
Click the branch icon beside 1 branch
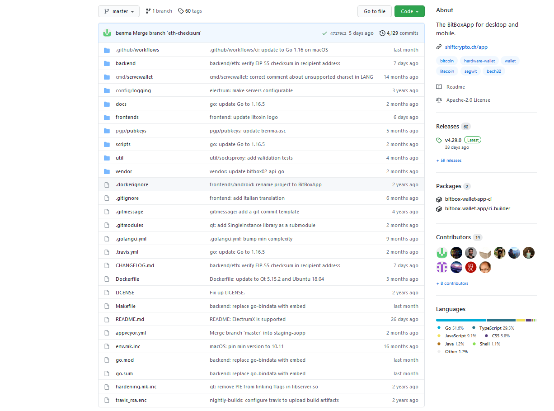pyautogui.click(x=148, y=11)
